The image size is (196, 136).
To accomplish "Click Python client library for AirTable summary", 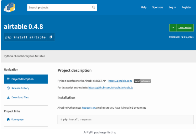I will [x=24, y=56].
